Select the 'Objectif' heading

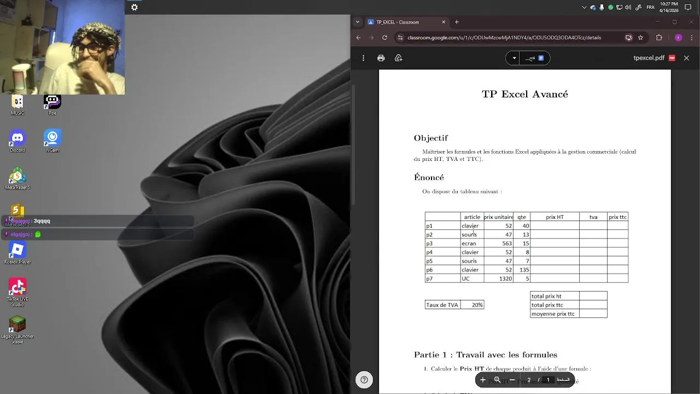click(431, 138)
